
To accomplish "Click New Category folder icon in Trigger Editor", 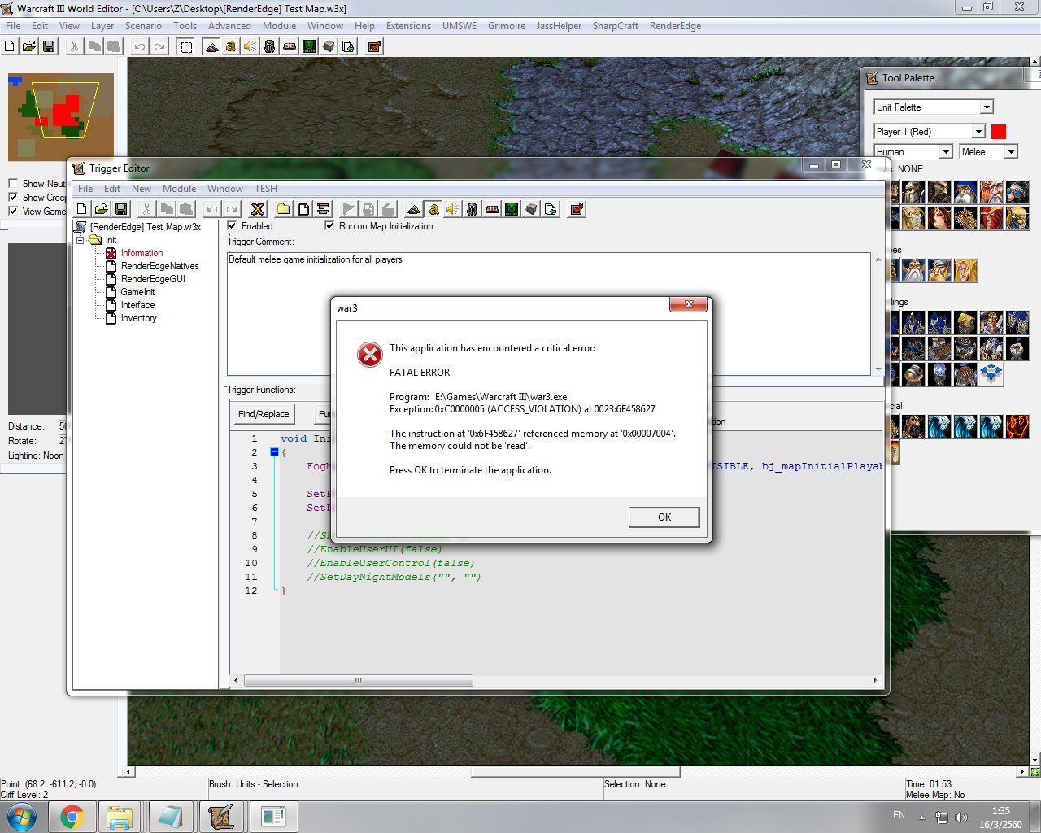I will pyautogui.click(x=283, y=209).
